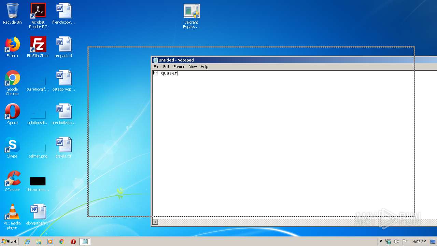
Task: Select the categoryop document icon
Action: click(64, 81)
